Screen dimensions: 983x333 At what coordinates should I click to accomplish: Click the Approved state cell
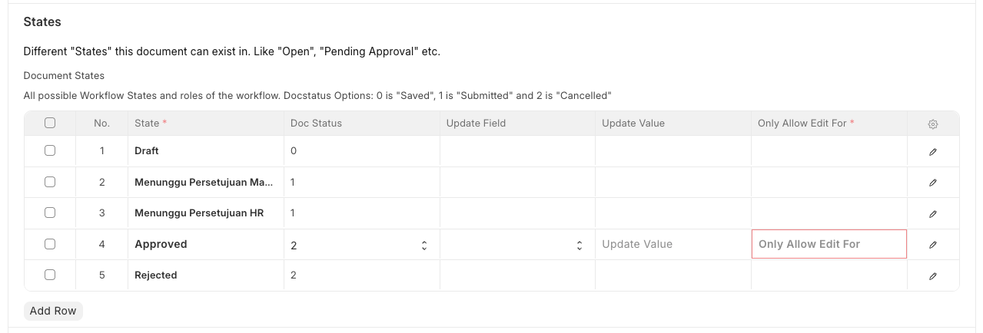[x=205, y=245]
